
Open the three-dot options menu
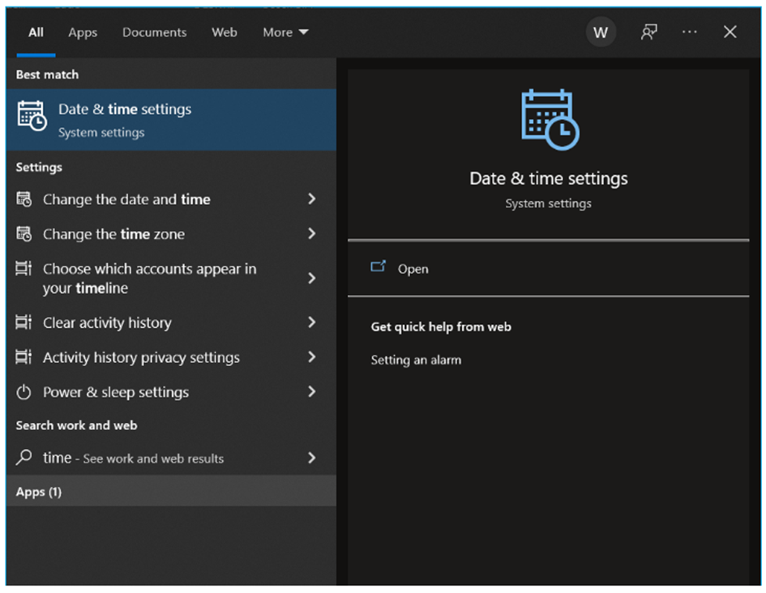click(689, 32)
